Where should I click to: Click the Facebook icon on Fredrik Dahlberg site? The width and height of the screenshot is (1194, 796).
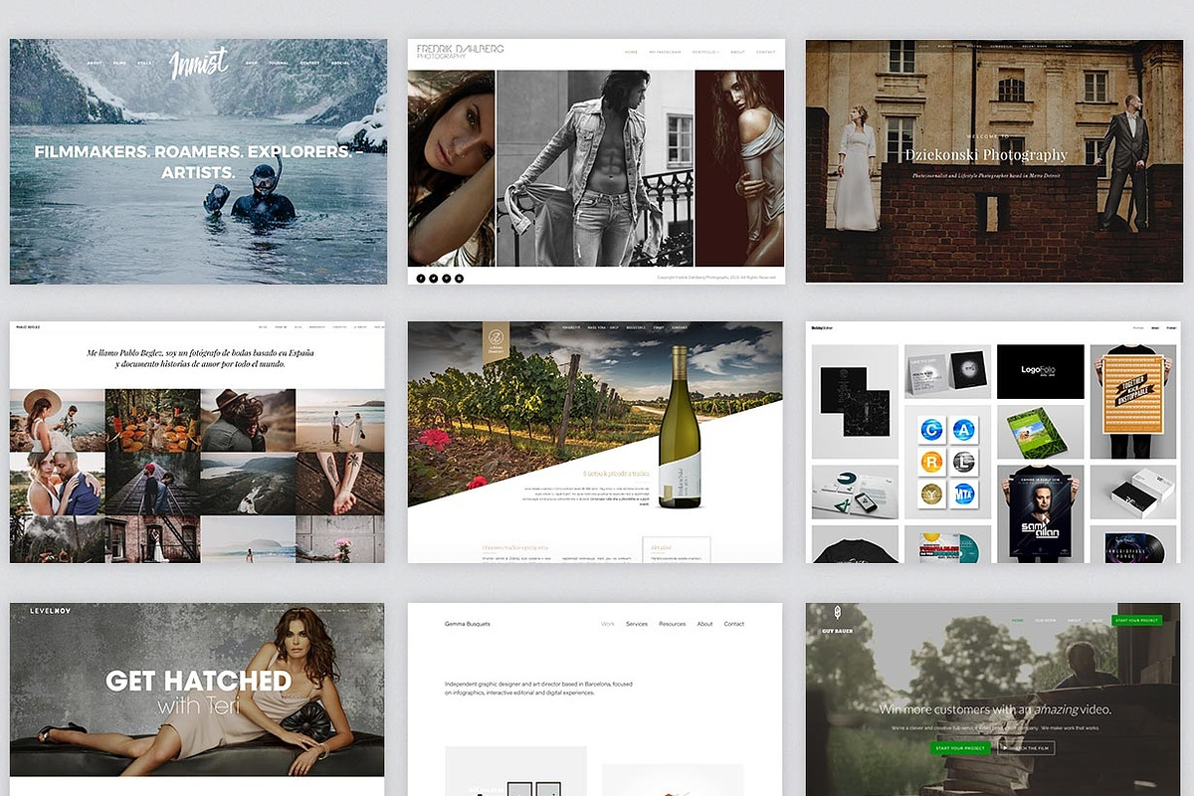pyautogui.click(x=421, y=279)
